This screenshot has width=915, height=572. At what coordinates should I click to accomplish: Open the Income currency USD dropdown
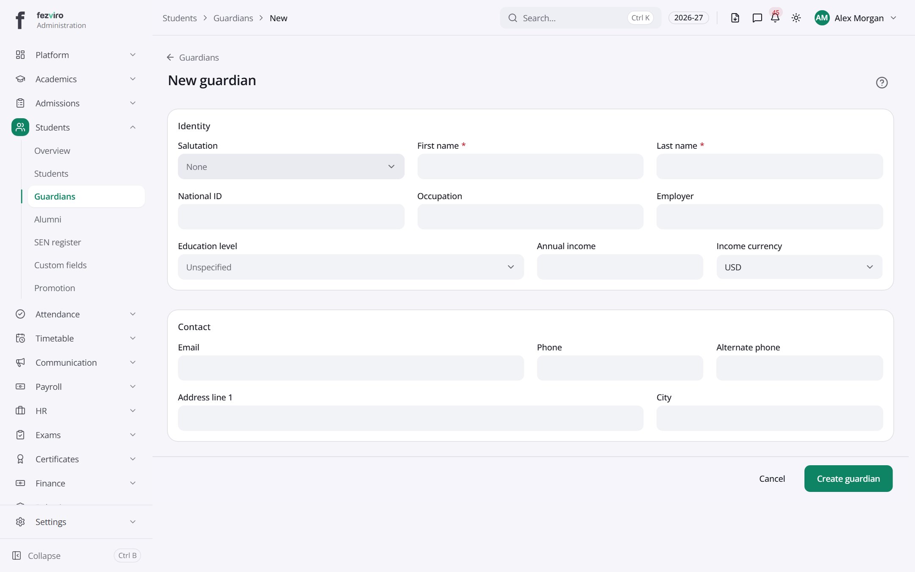point(799,267)
